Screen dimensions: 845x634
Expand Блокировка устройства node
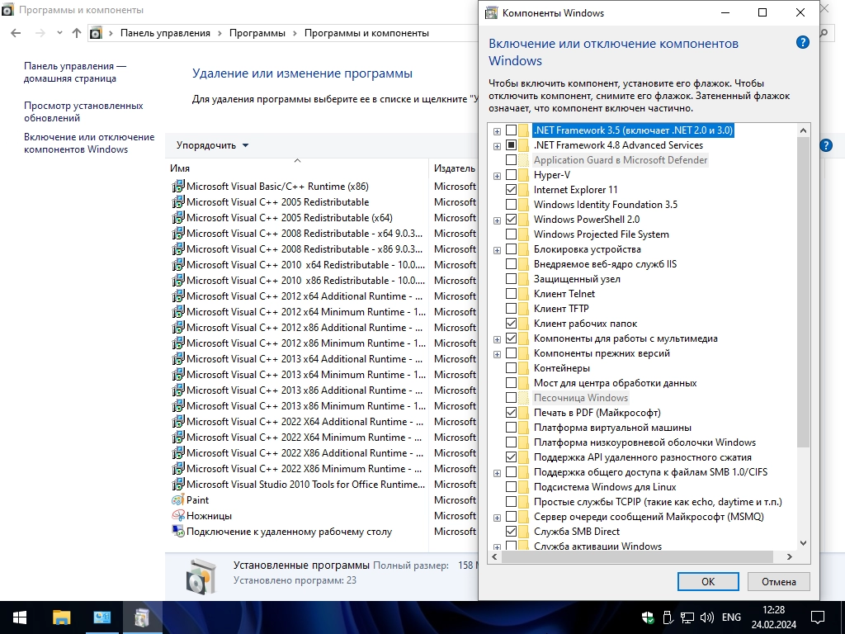(497, 250)
